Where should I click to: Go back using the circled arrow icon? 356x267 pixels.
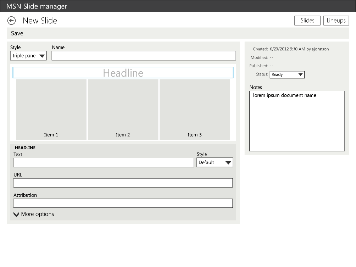tap(11, 21)
